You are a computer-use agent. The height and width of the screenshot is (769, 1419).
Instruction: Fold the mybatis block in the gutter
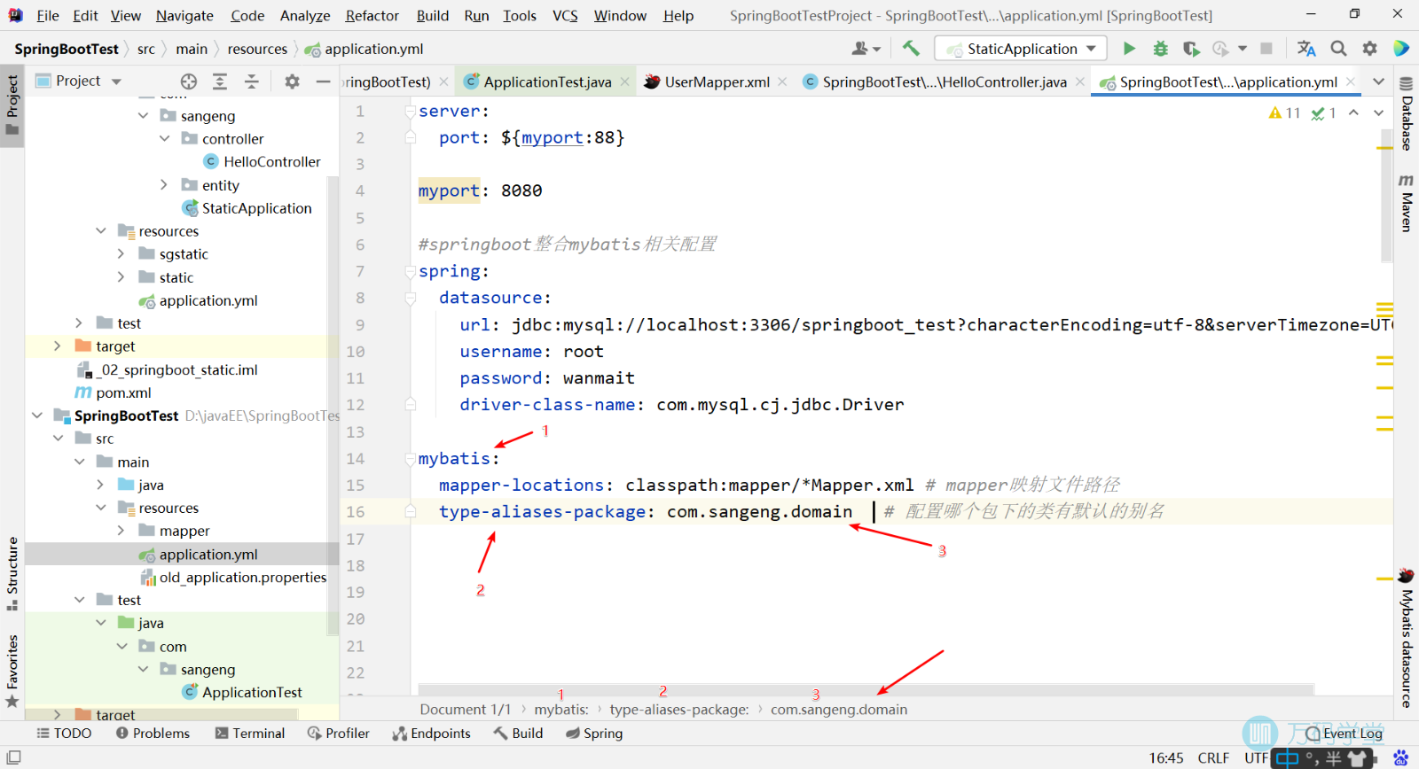411,458
